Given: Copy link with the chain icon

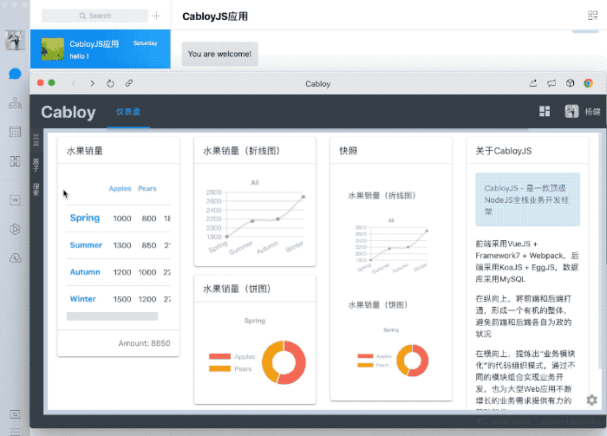Looking at the screenshot, I should (129, 83).
